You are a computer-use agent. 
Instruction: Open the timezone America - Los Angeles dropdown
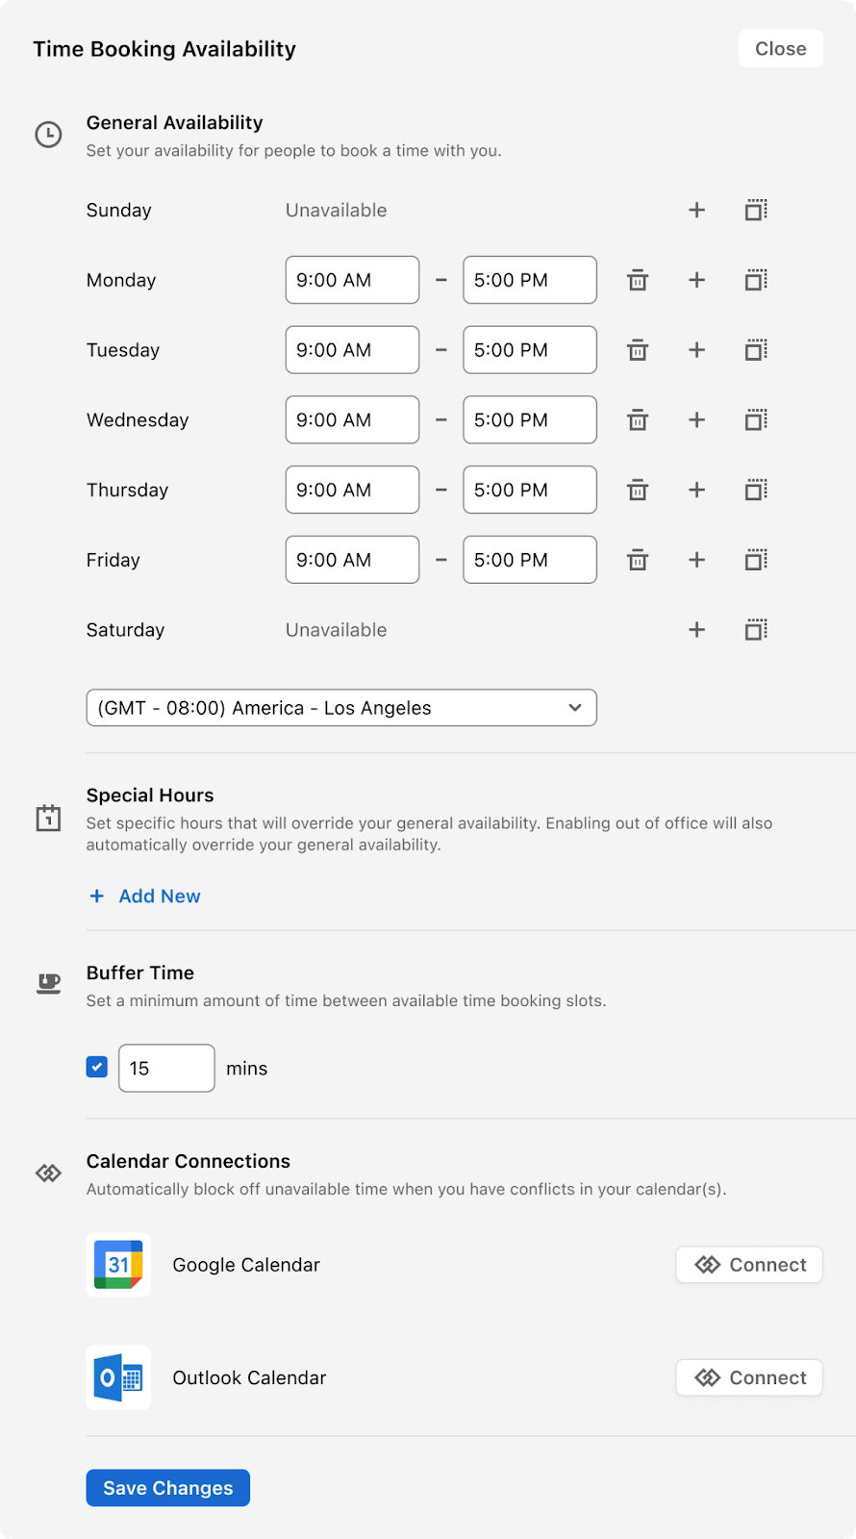click(x=341, y=708)
